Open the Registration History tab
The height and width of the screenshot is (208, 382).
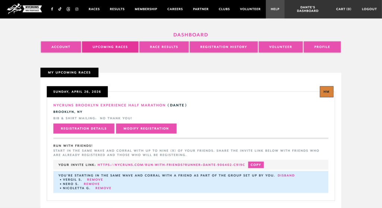(x=223, y=47)
